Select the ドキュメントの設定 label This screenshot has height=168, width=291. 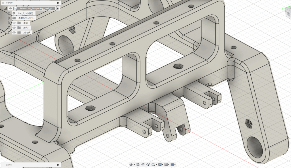(x=25, y=13)
